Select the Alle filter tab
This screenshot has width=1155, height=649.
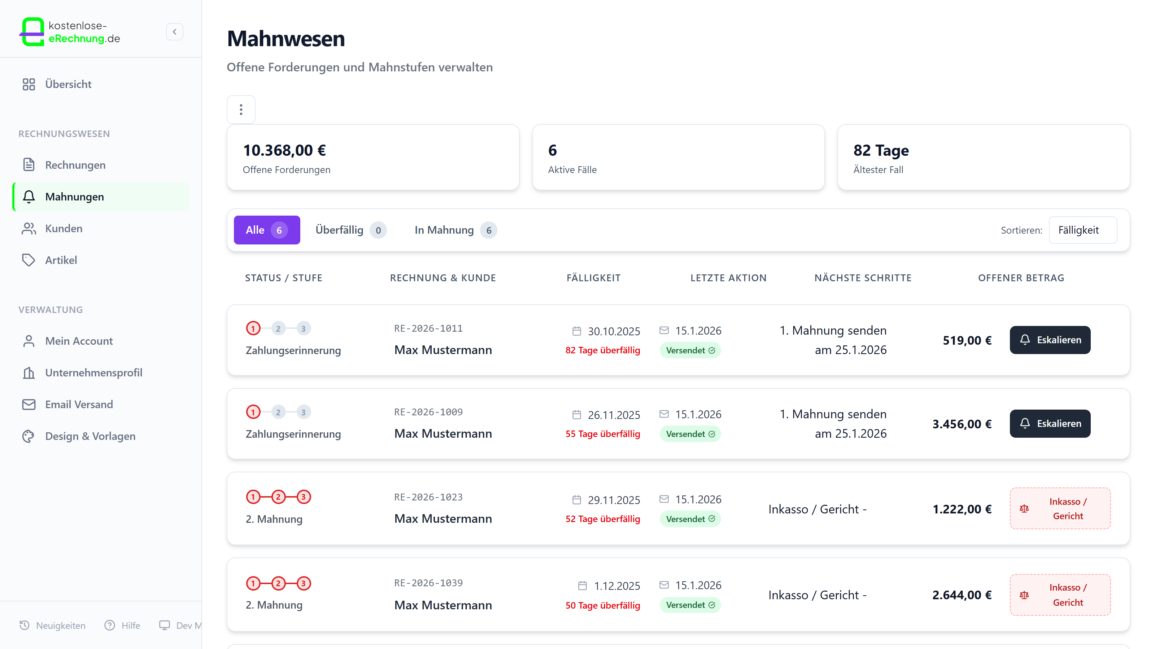click(x=266, y=230)
